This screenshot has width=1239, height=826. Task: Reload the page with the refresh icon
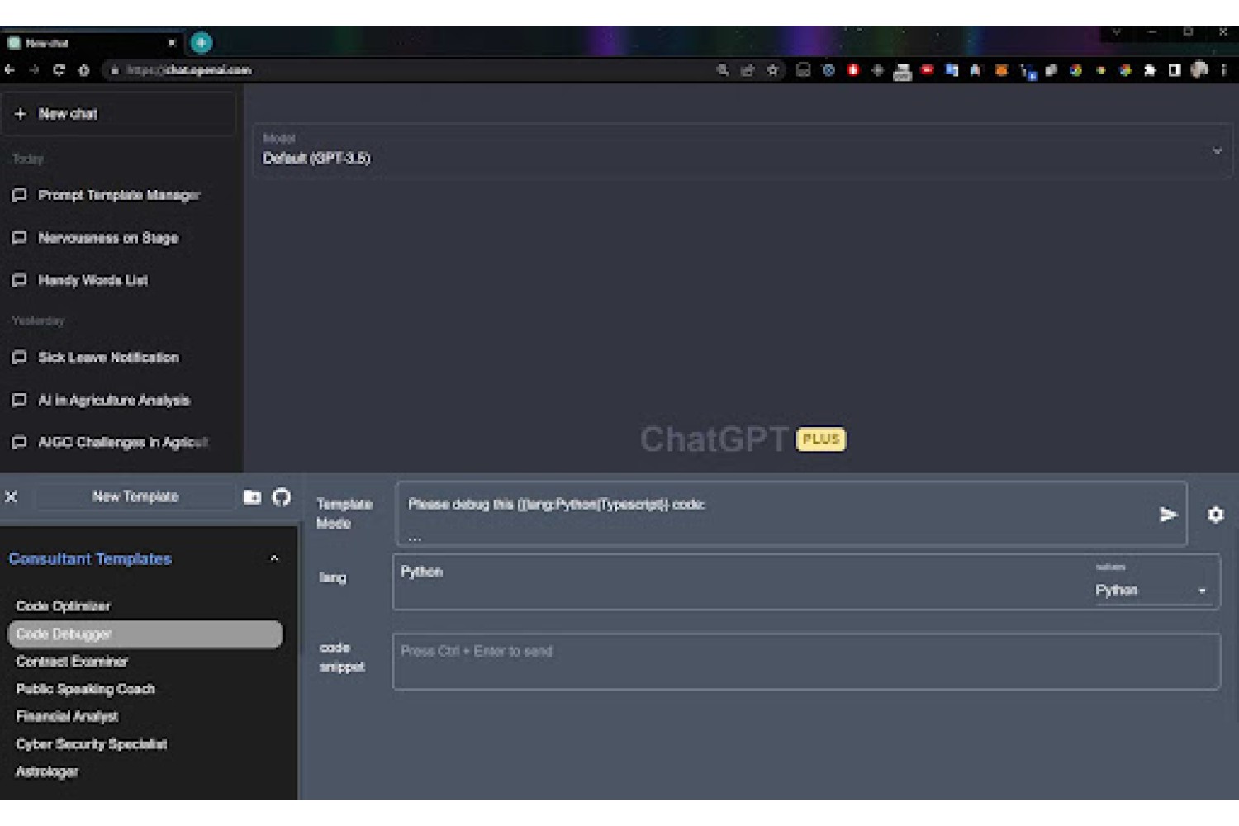pyautogui.click(x=59, y=70)
